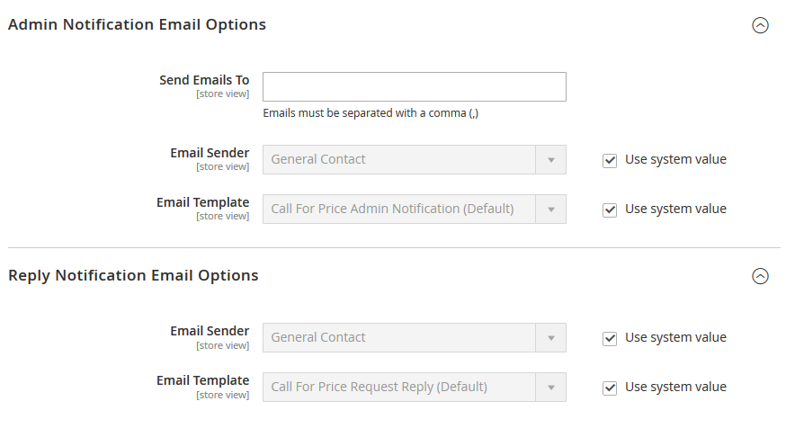Click the Send Emails To text field
This screenshot has height=437, width=786.
414,87
